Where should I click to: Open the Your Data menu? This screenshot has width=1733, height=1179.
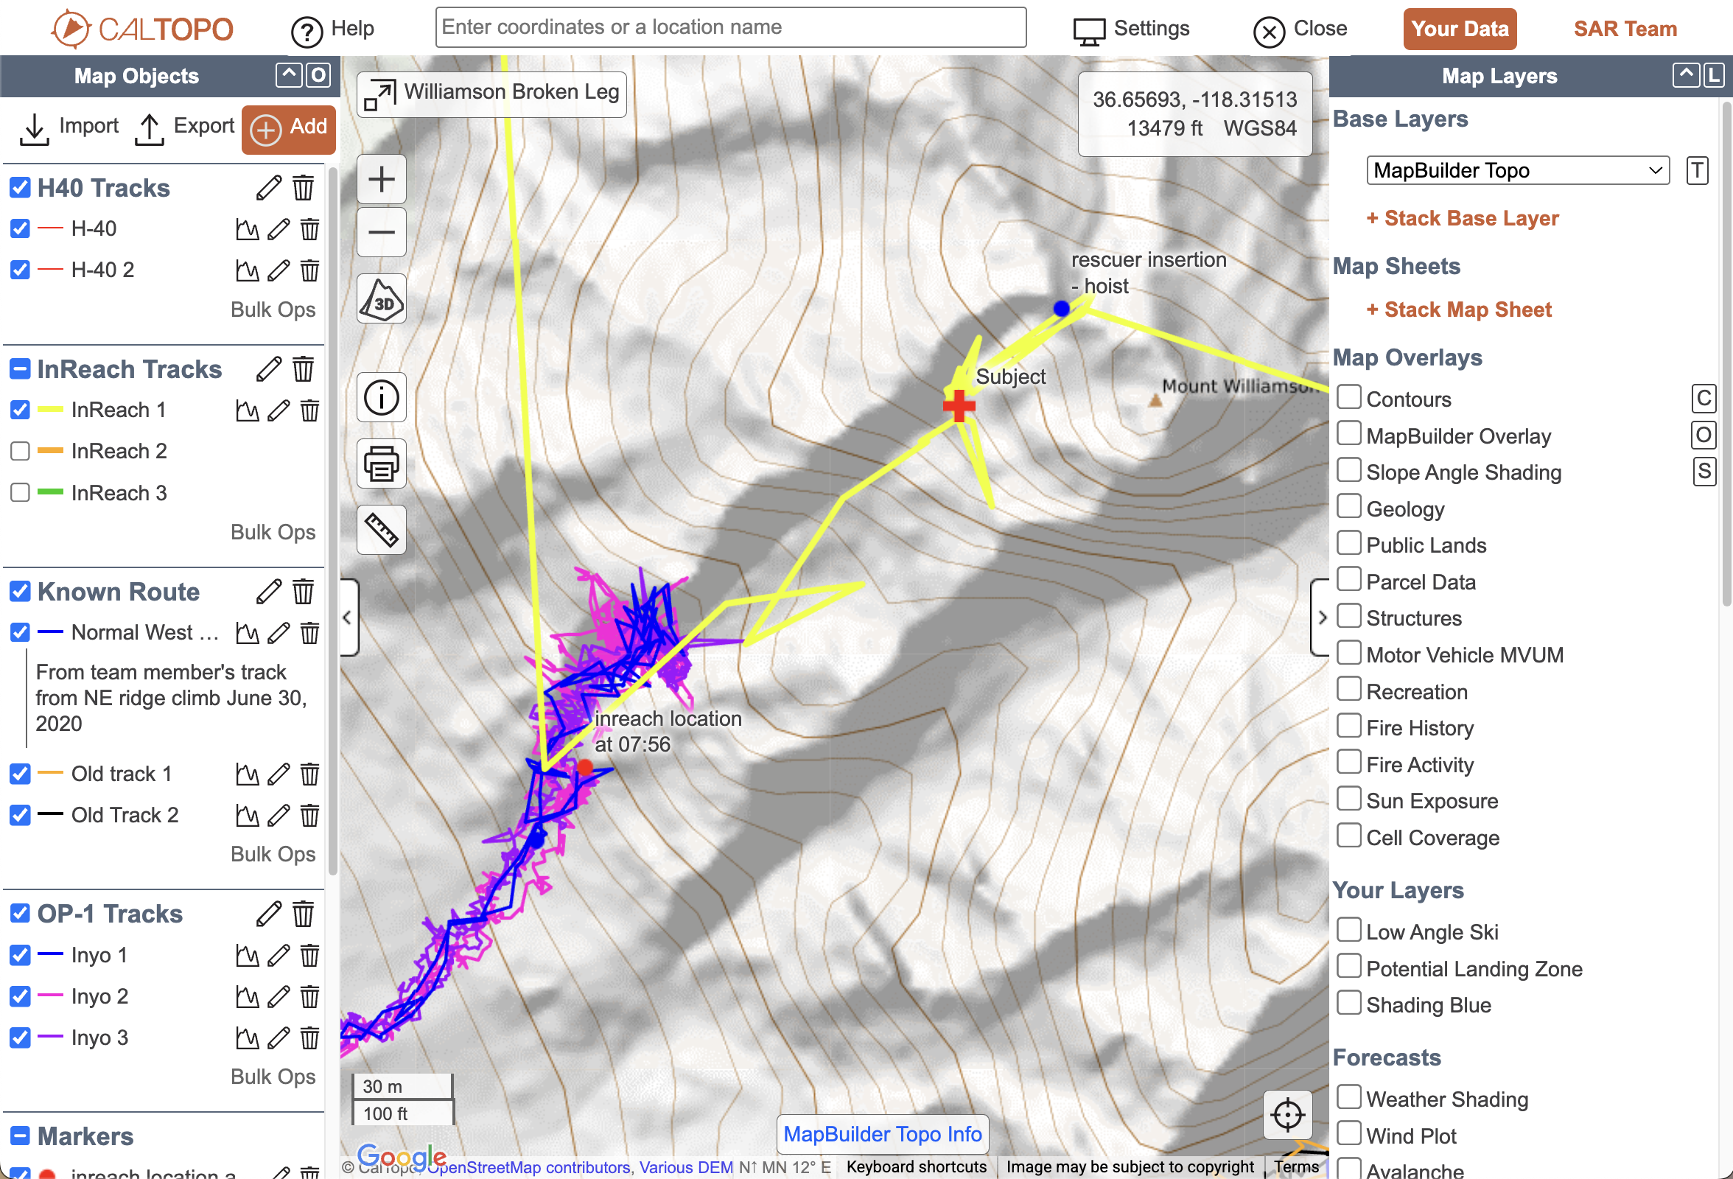1460,28
